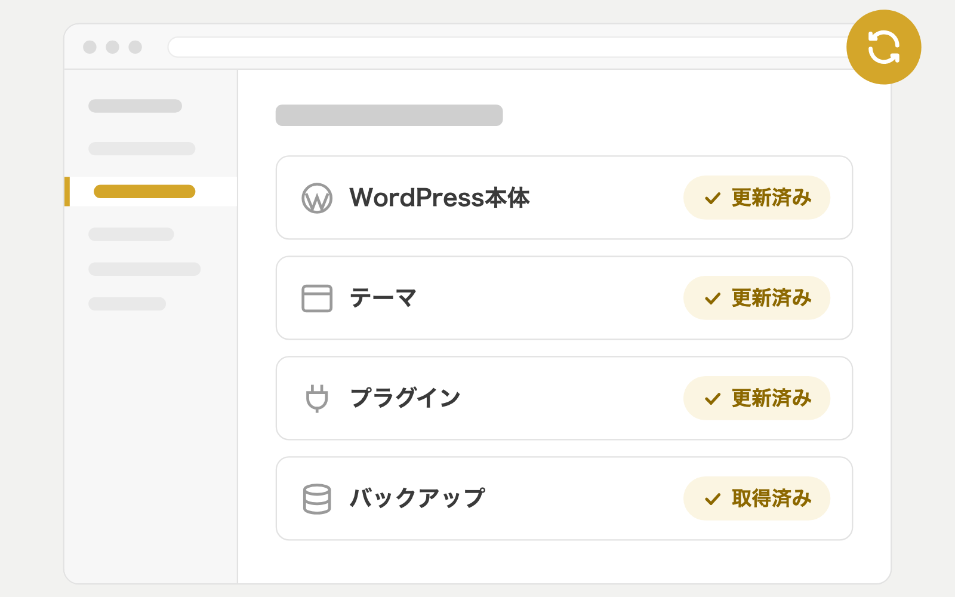The width and height of the screenshot is (955, 597).
Task: Click the テーマ label
Action: pyautogui.click(x=383, y=298)
